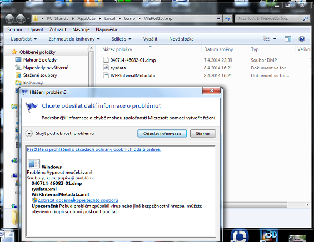314x242 pixels.
Task: Click the PC Standa breadcrumb segment
Action: click(58, 19)
